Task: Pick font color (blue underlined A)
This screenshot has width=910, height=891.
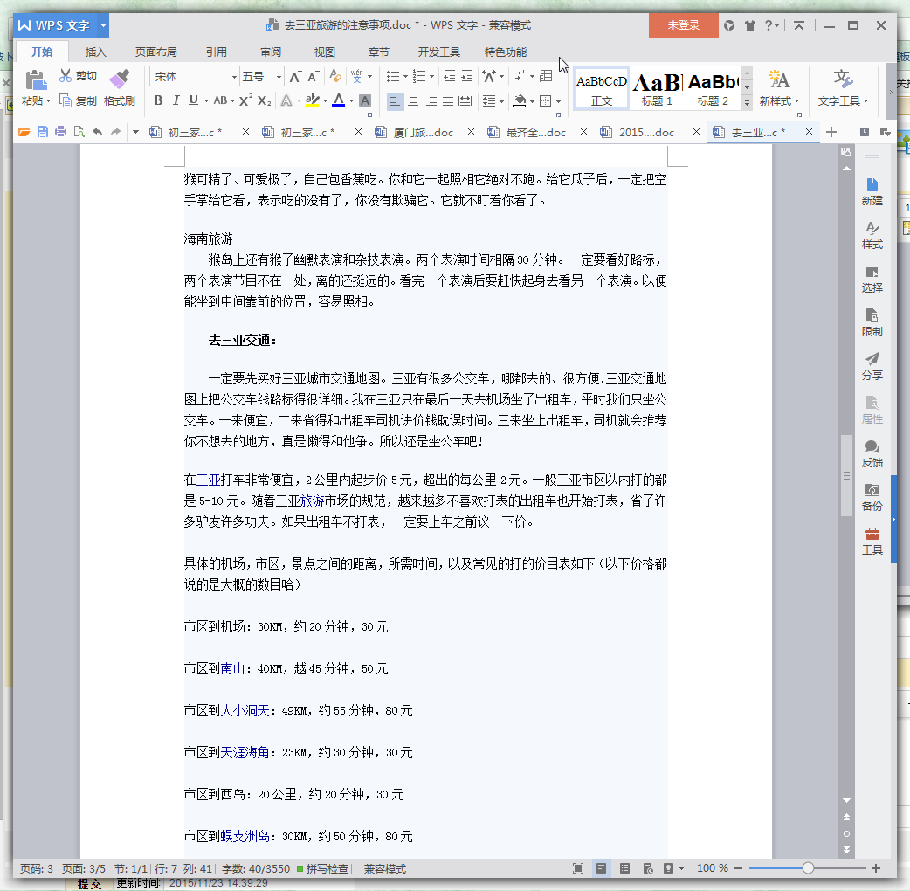Action: click(338, 100)
